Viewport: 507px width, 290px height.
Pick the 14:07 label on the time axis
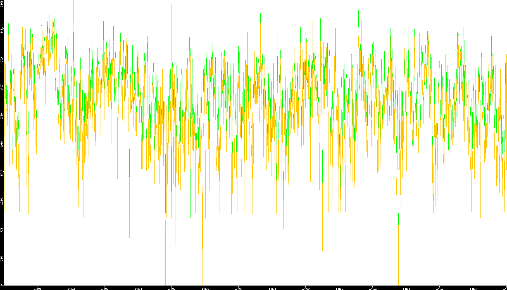click(239, 289)
